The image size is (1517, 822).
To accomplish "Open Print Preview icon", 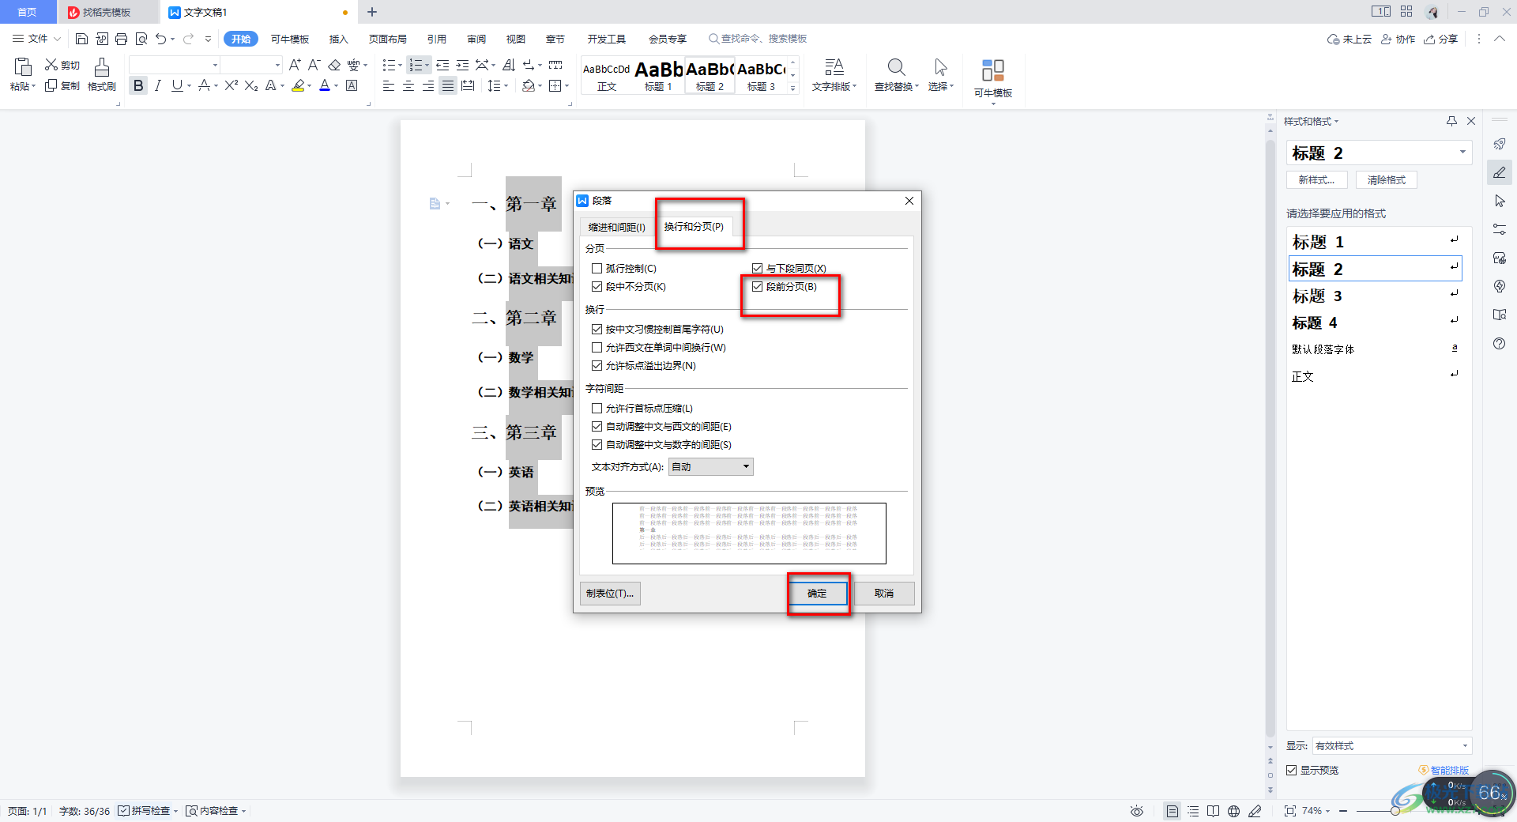I will tap(141, 39).
